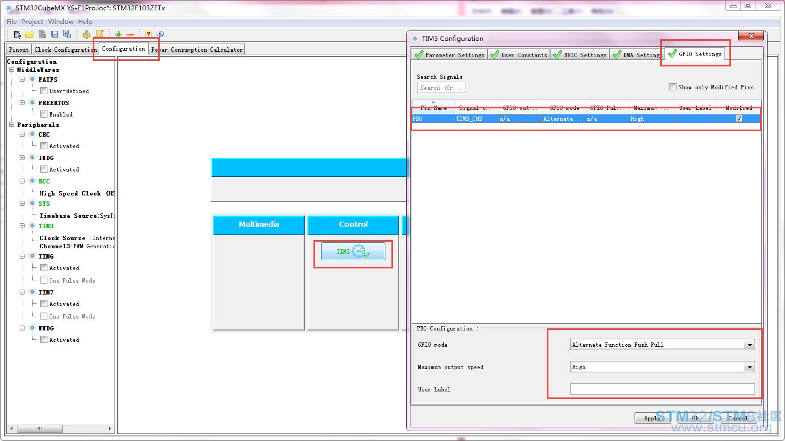Click the cube icon beside IWDG
Image resolution: width=785 pixels, height=441 pixels.
[32, 158]
